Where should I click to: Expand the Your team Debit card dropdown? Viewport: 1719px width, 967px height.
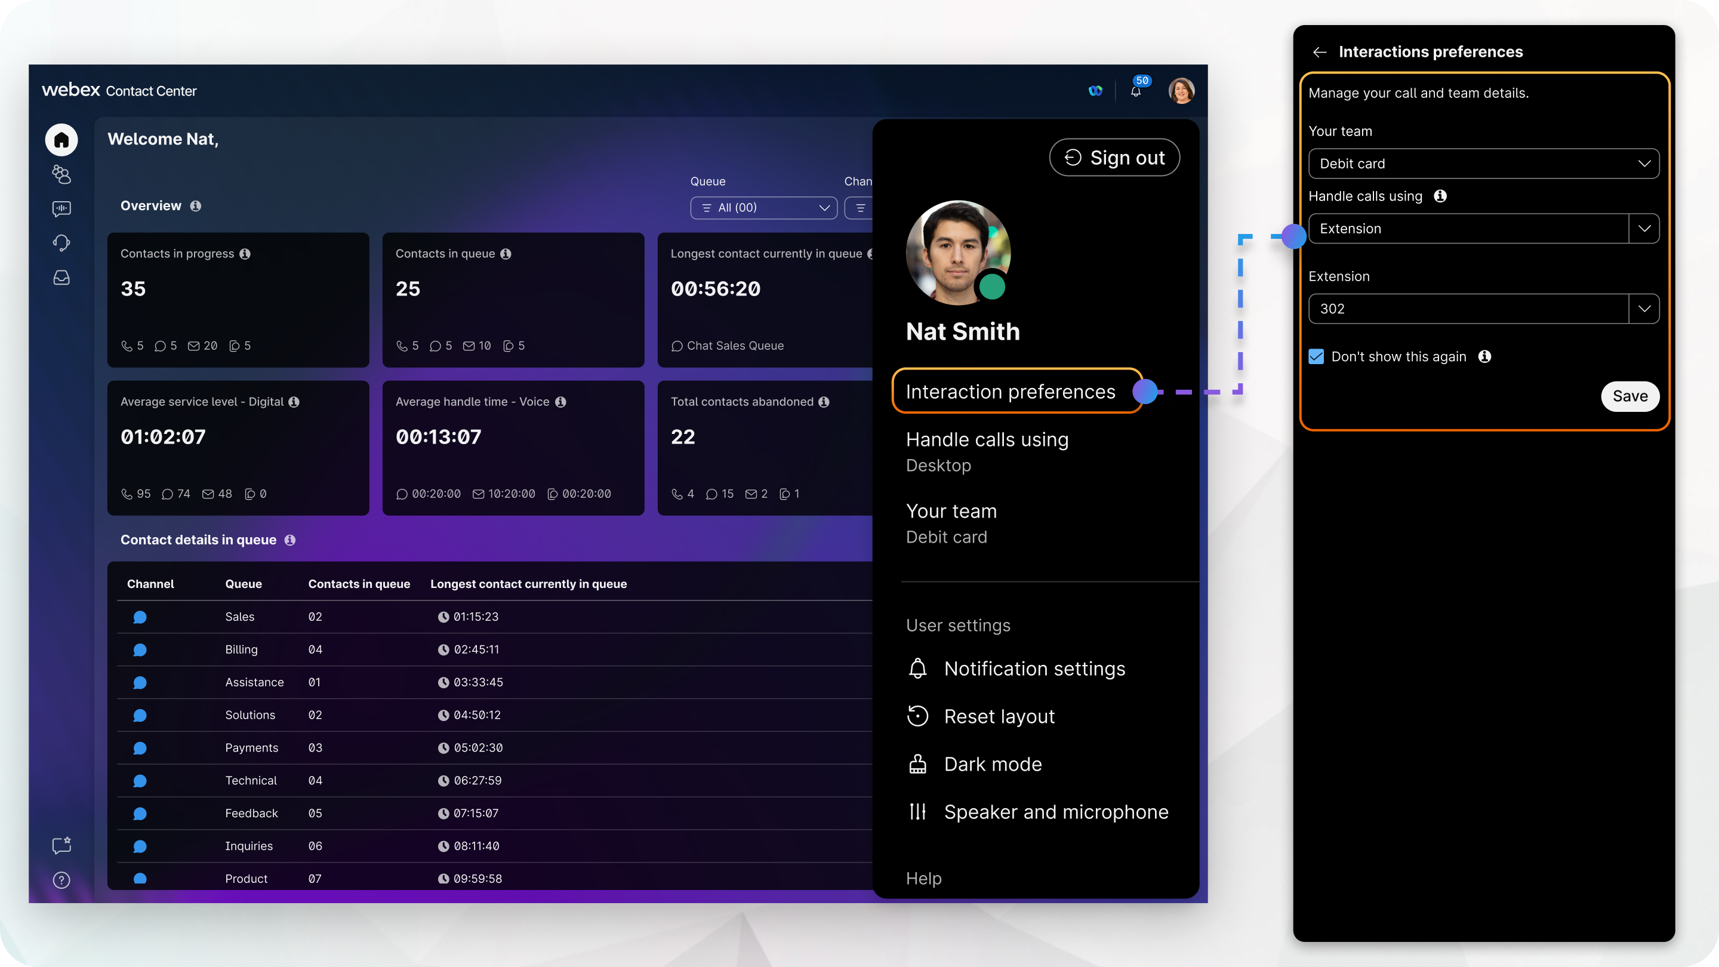[1483, 164]
